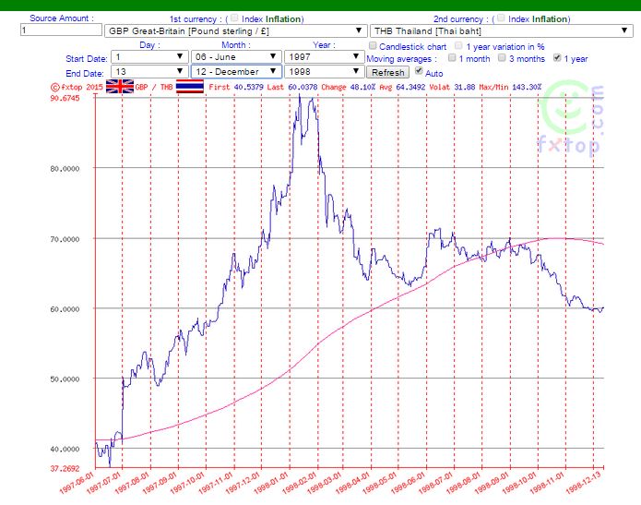Enable the 1 month moving average
Image resolution: width=641 pixels, height=505 pixels.
tap(452, 58)
